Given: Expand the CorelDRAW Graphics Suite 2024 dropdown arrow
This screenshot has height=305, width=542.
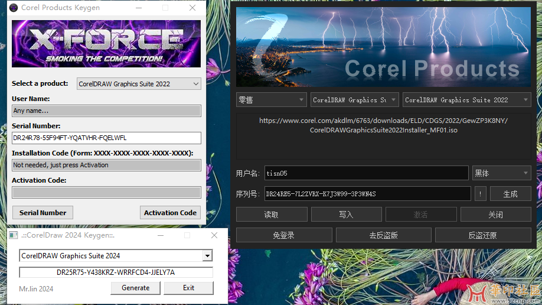Looking at the screenshot, I should click(207, 256).
